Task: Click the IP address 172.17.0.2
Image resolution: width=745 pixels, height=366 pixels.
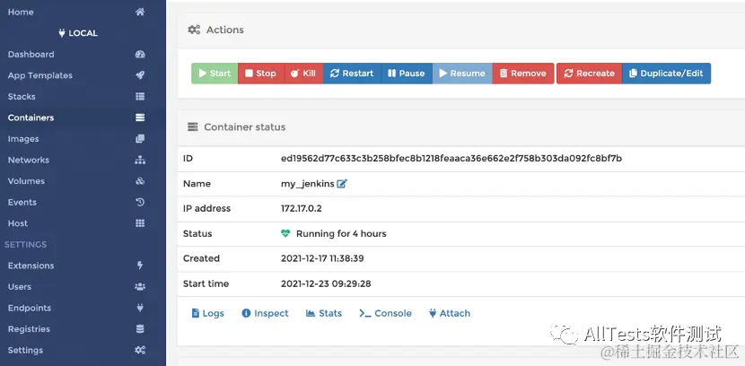Action: pyautogui.click(x=302, y=208)
